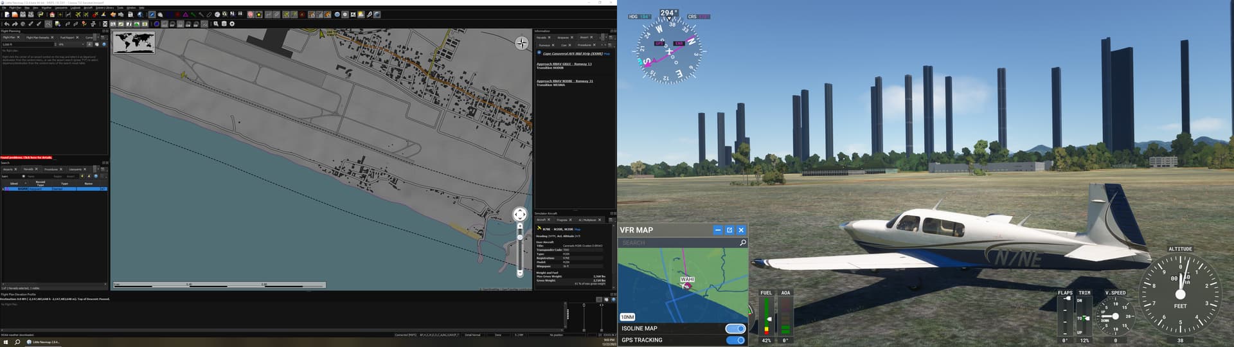Open the File menu
The image size is (1234, 347).
[x=4, y=8]
